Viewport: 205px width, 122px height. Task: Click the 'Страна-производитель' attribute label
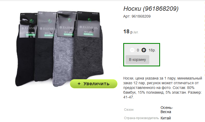tap(141, 118)
